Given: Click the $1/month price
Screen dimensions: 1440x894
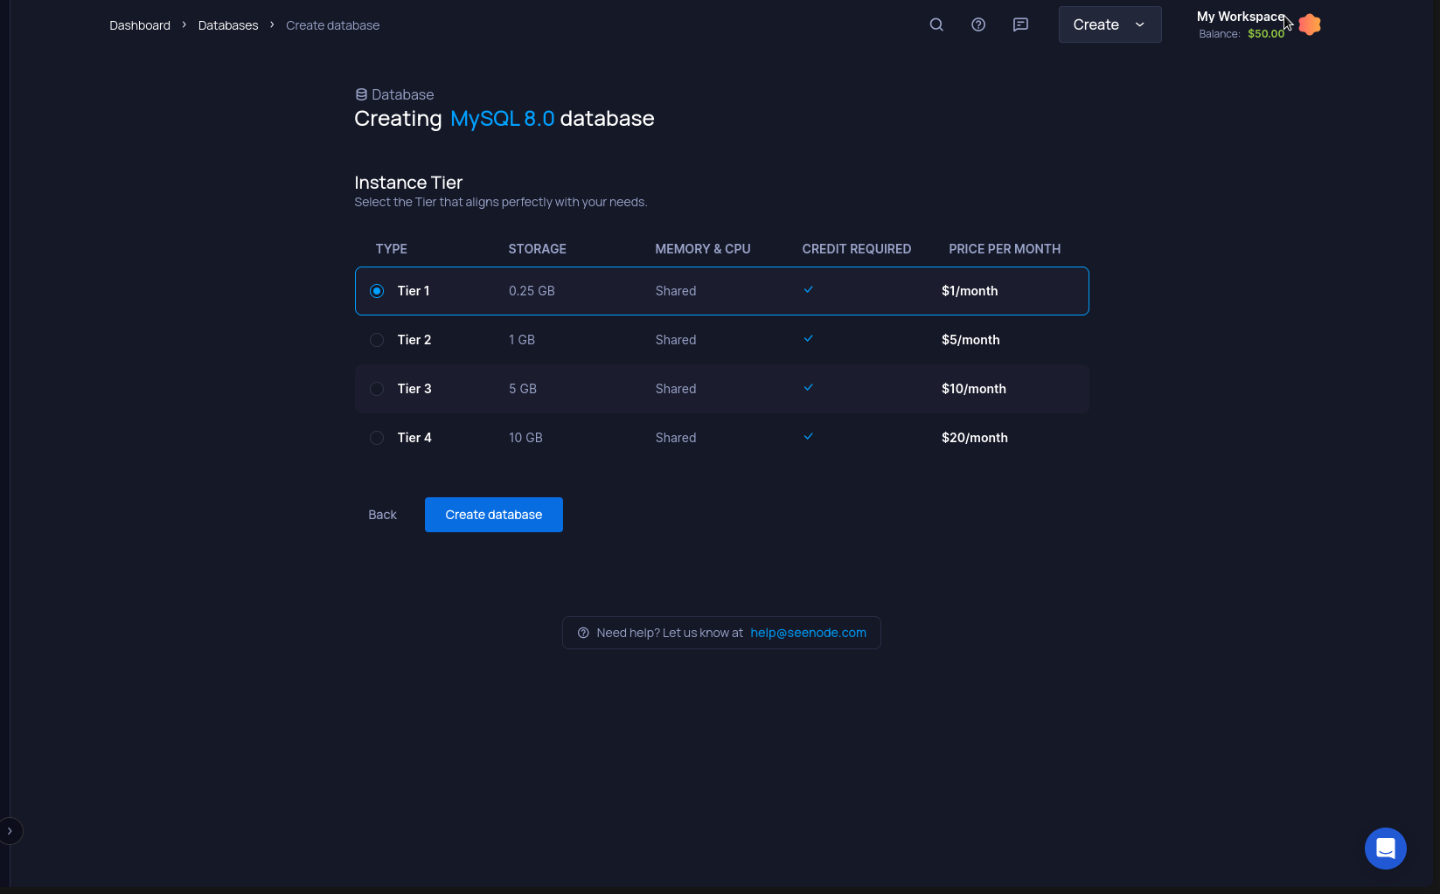Looking at the screenshot, I should (970, 291).
